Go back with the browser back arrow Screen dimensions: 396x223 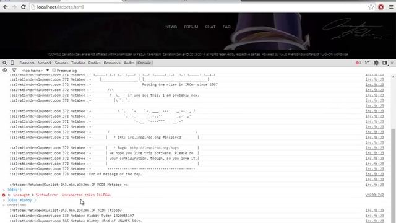click(6, 7)
